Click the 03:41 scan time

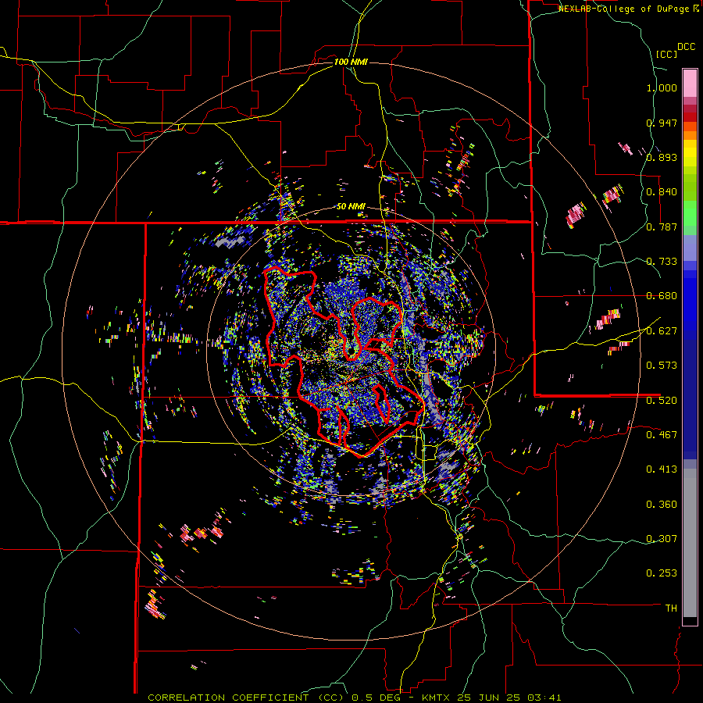tap(546, 698)
